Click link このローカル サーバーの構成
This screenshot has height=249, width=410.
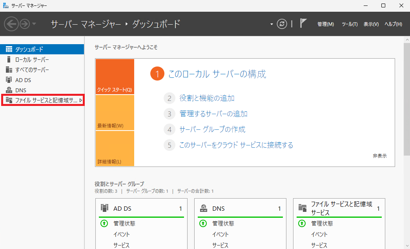coord(217,74)
